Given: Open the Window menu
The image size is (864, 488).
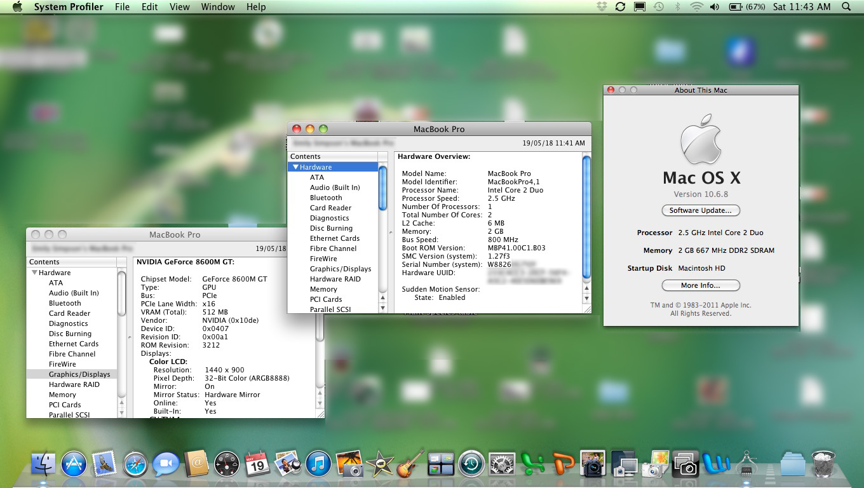Looking at the screenshot, I should (218, 7).
